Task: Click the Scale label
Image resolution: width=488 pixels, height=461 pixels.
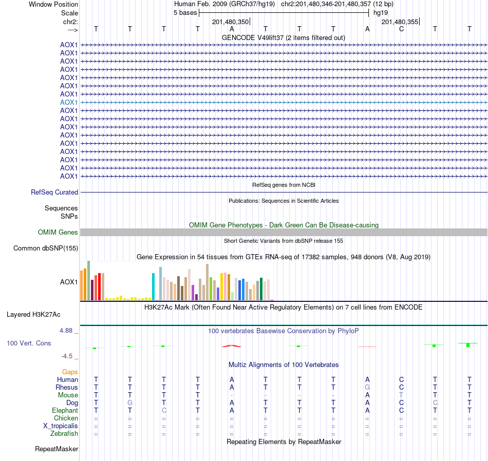Action: click(69, 13)
